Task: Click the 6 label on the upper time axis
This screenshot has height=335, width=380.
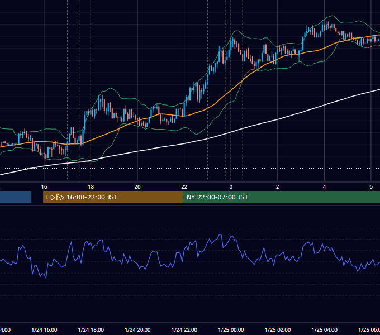Action: (x=371, y=187)
